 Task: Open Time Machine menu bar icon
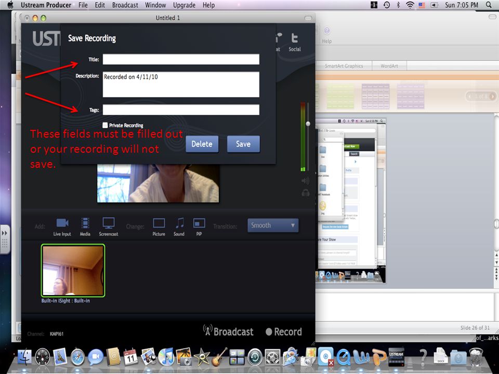[x=387, y=5]
